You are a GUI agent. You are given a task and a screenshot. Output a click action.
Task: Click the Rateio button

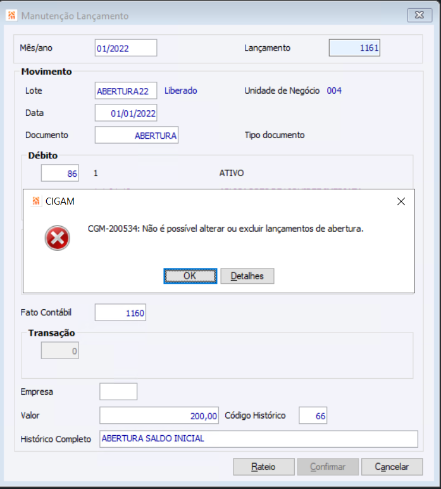(264, 467)
